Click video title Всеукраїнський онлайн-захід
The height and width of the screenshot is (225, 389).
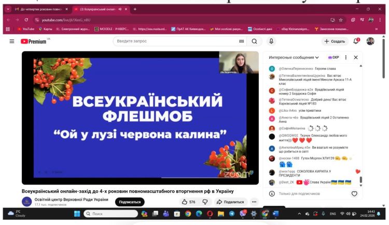click(128, 191)
